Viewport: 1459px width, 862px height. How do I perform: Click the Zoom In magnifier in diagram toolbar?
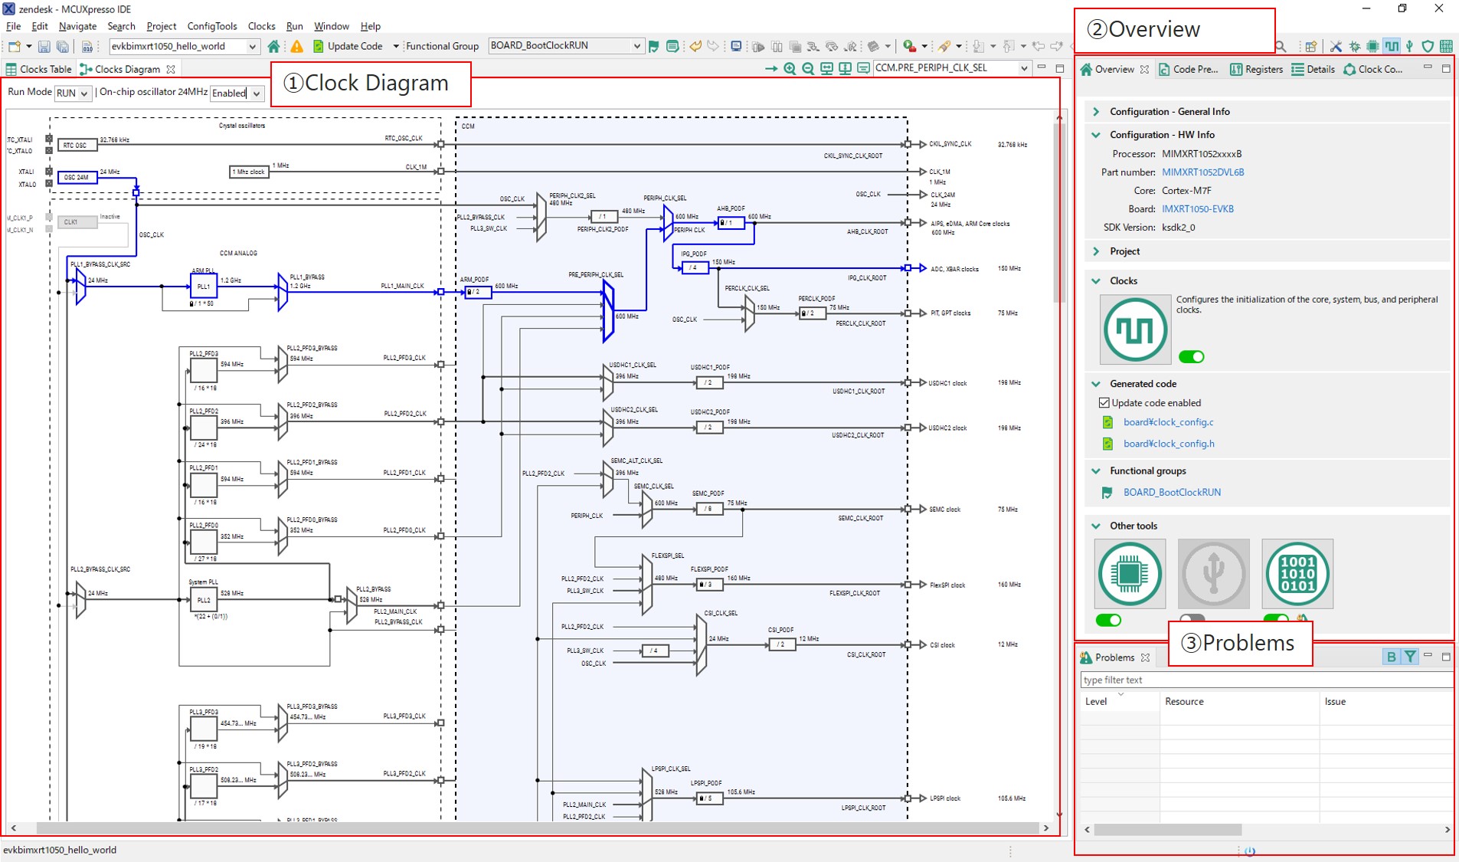(790, 69)
